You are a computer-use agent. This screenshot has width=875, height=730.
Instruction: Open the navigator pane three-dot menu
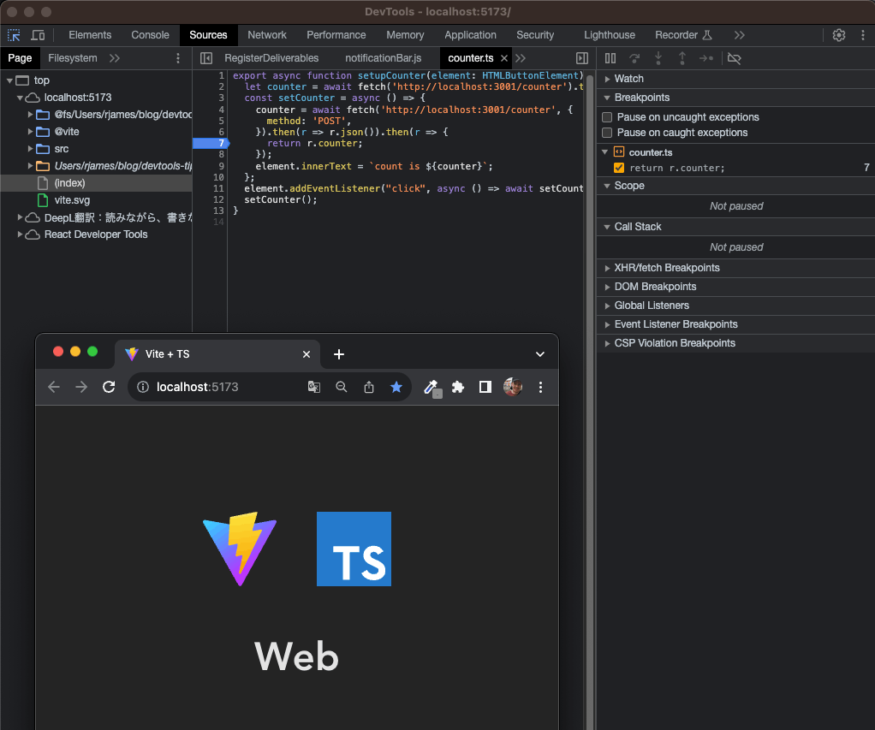click(x=178, y=58)
